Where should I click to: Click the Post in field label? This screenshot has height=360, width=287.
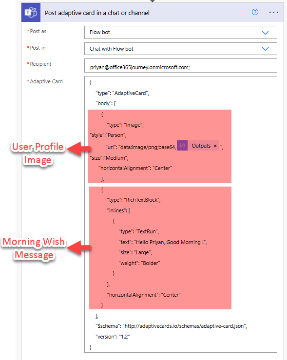tap(38, 48)
